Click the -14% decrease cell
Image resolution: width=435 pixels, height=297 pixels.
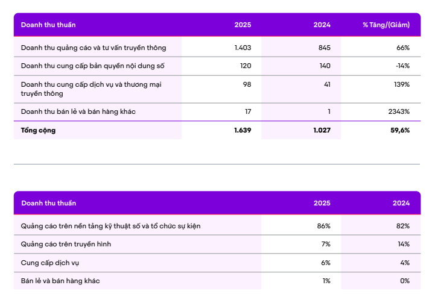coord(403,66)
